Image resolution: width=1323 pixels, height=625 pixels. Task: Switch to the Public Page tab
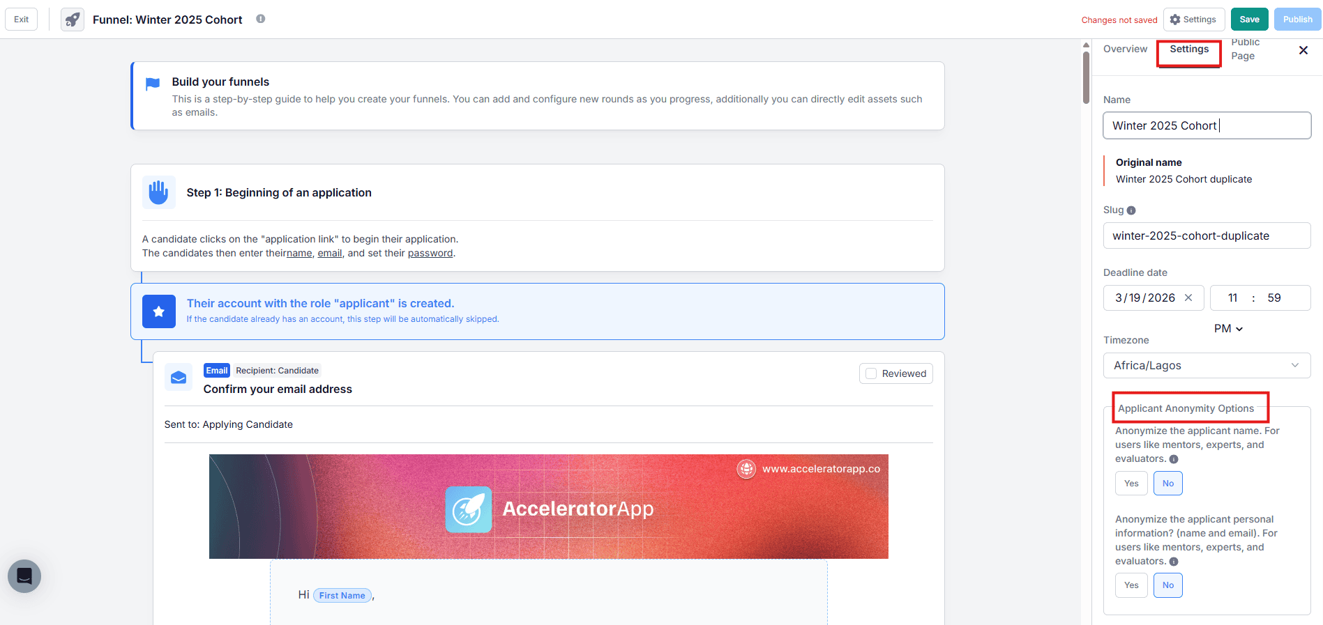1244,49
